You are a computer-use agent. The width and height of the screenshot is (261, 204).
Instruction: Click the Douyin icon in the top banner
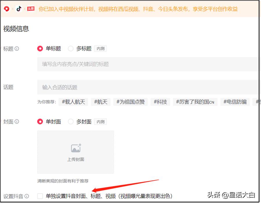(18, 8)
